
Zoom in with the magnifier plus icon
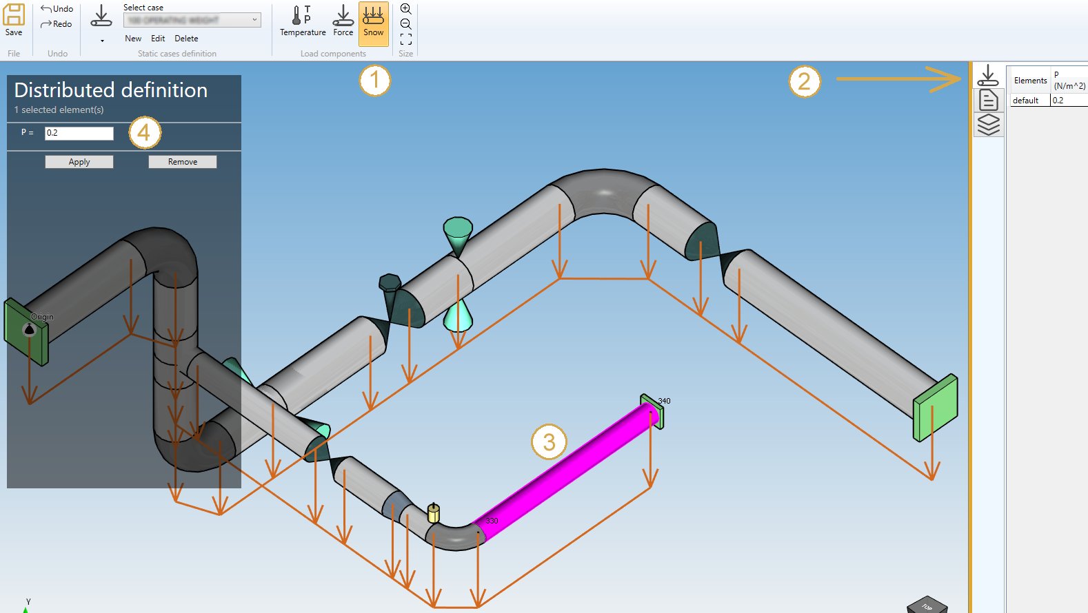pos(406,9)
